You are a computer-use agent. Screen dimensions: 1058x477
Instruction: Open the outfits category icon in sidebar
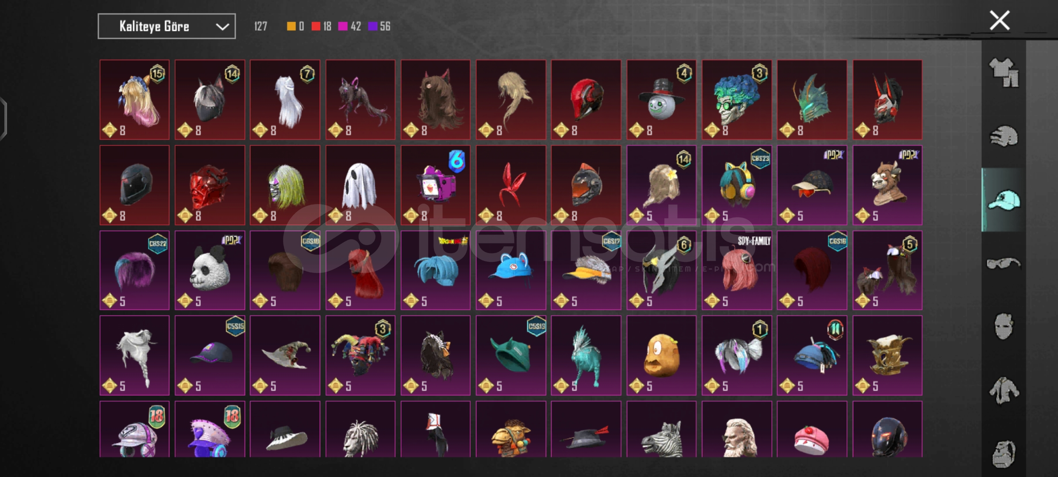click(x=1004, y=72)
